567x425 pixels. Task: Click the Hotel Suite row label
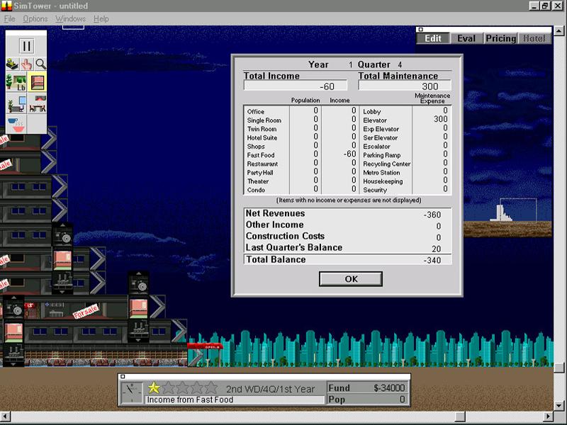tap(262, 137)
